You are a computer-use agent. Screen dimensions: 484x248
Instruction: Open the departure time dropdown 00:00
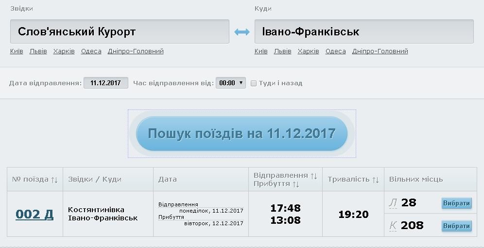tap(230, 83)
